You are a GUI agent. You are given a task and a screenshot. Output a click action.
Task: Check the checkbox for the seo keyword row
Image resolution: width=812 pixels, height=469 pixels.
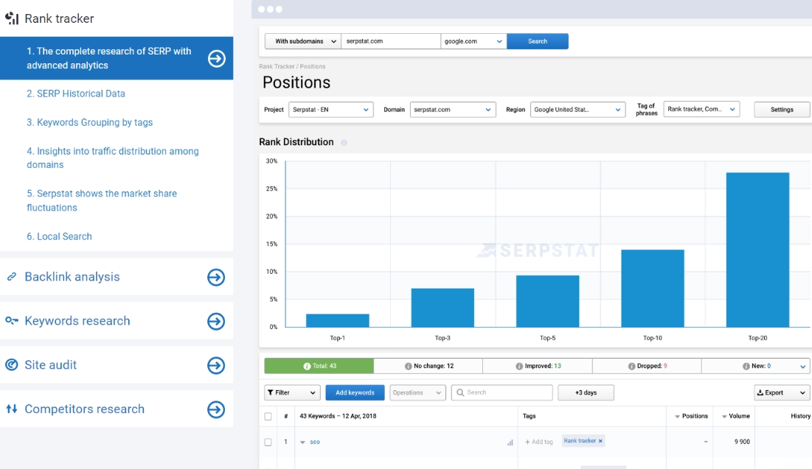tap(268, 442)
